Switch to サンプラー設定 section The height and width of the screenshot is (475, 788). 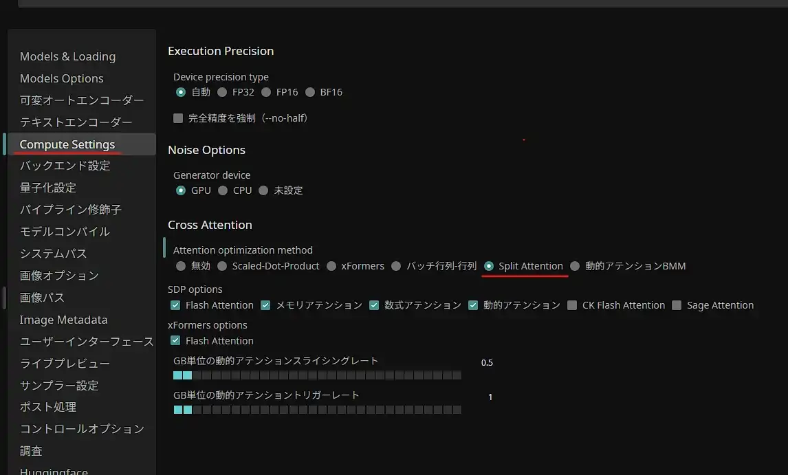[x=59, y=385]
